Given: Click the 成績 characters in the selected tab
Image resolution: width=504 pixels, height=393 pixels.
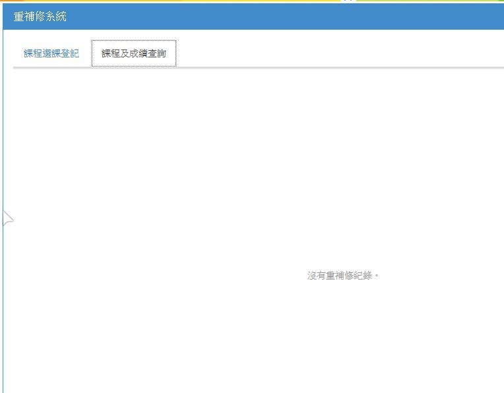Looking at the screenshot, I should point(139,53).
